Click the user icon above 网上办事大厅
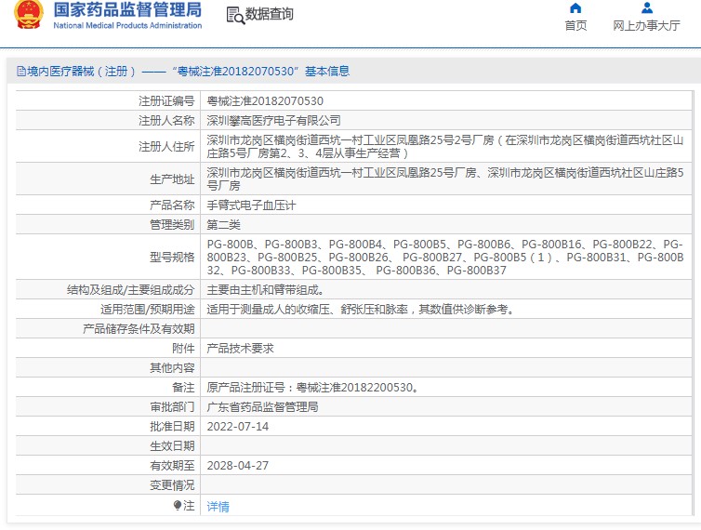Viewport: 701px width, 530px height. point(646,8)
